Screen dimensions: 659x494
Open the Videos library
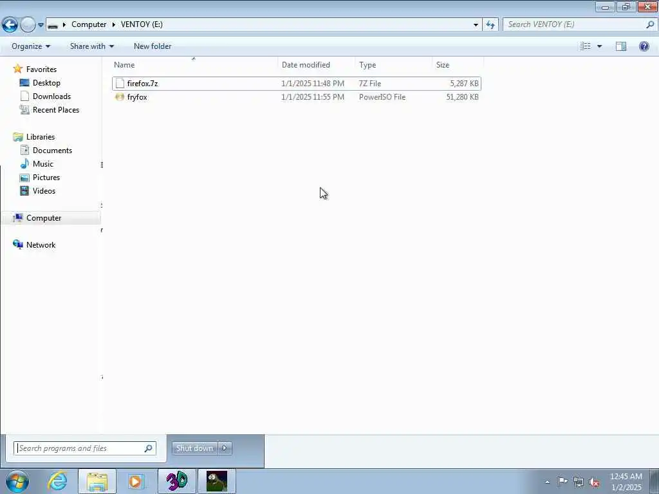pyautogui.click(x=44, y=190)
